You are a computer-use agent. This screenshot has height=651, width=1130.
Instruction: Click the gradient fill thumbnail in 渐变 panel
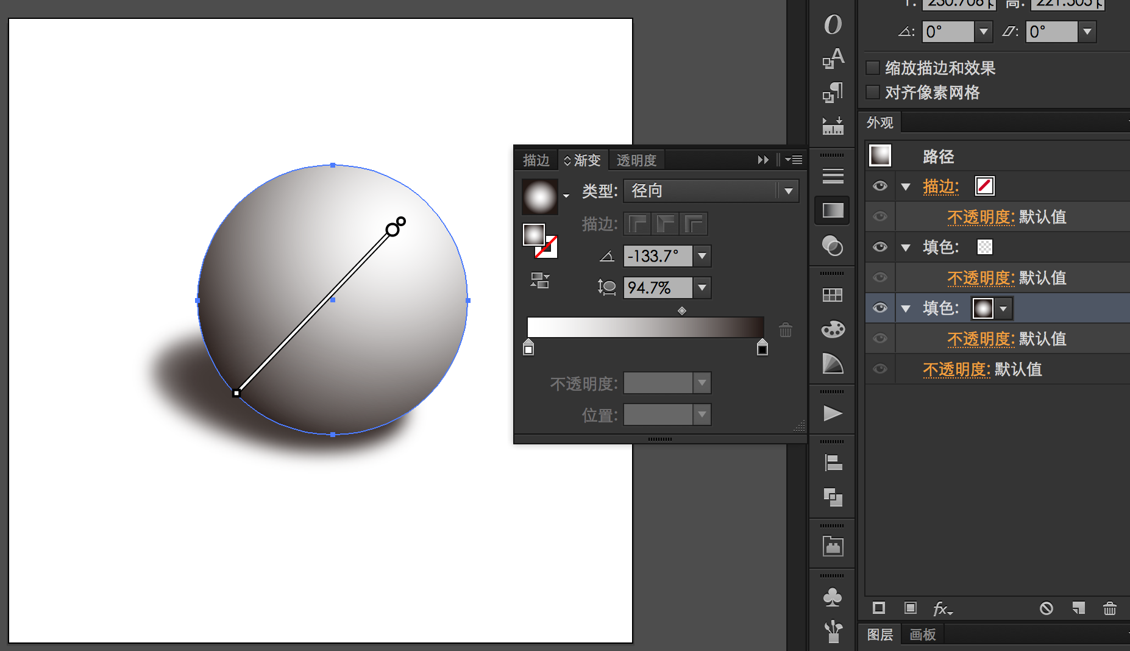tap(539, 196)
